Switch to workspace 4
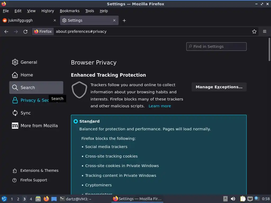271x203 pixels. [31, 199]
